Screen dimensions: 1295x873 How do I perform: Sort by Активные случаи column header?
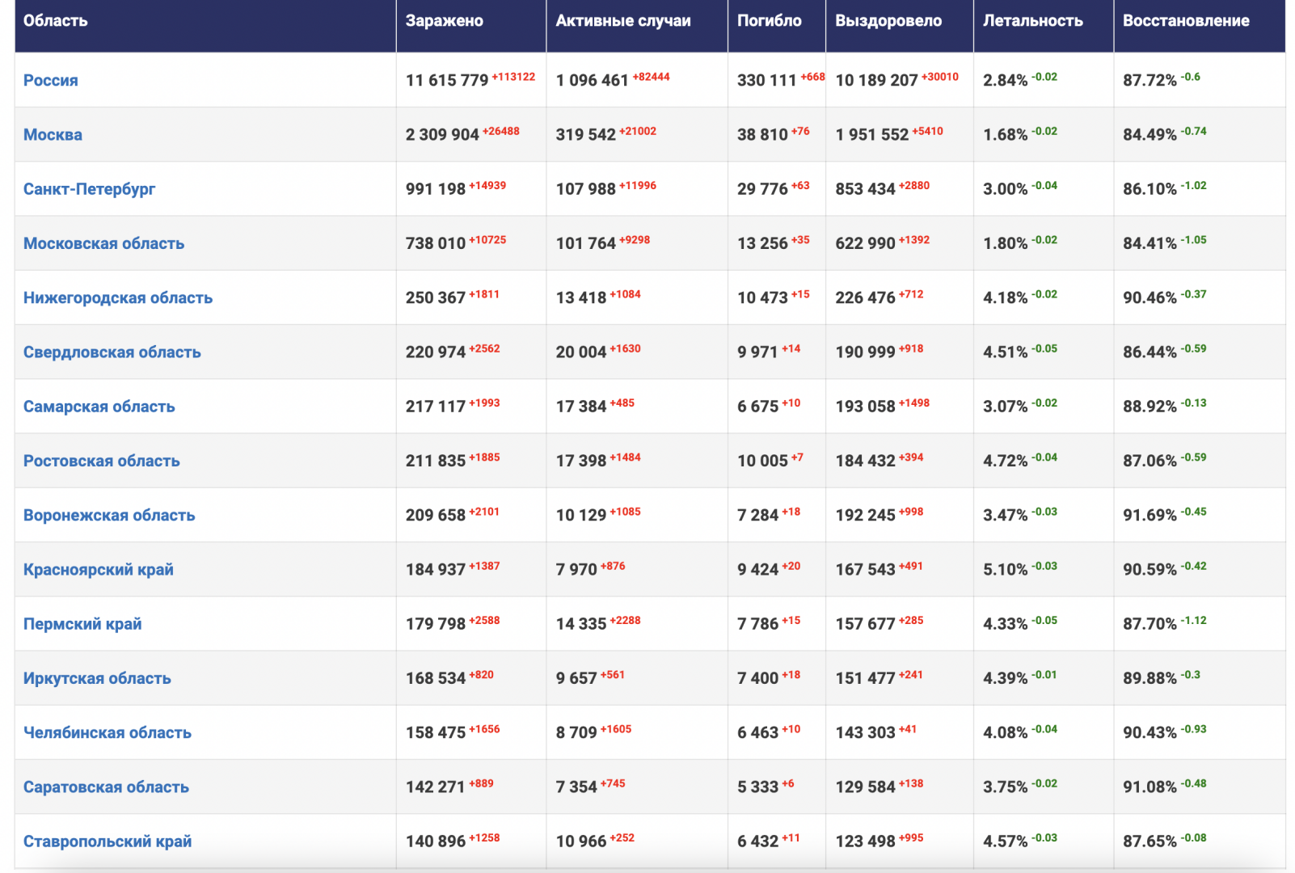pyautogui.click(x=623, y=21)
